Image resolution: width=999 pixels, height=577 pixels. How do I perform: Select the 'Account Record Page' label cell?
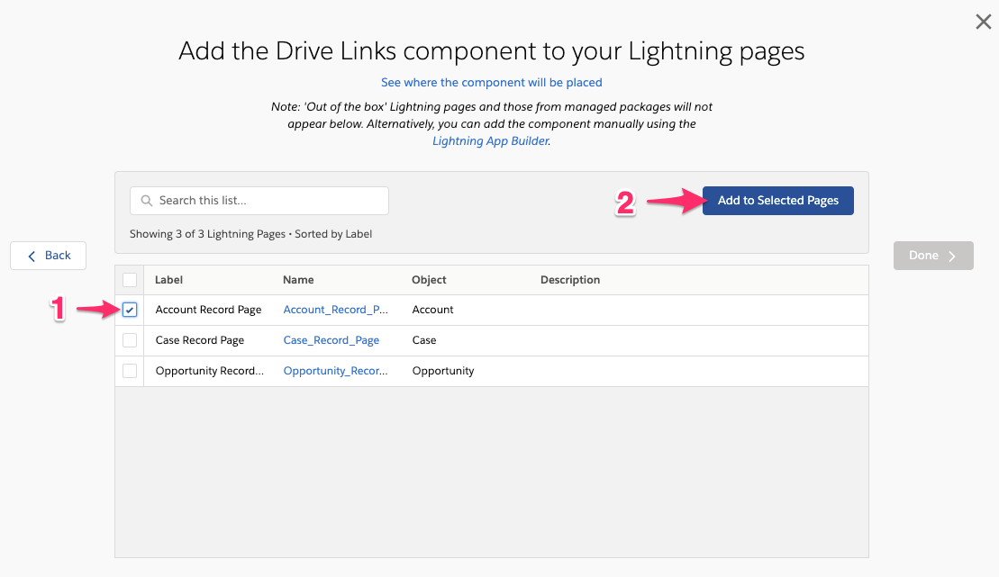208,310
